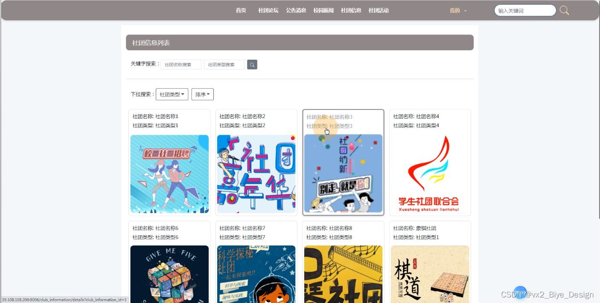Open 社团论坛 in navigation bar
The image size is (600, 303).
(x=268, y=11)
